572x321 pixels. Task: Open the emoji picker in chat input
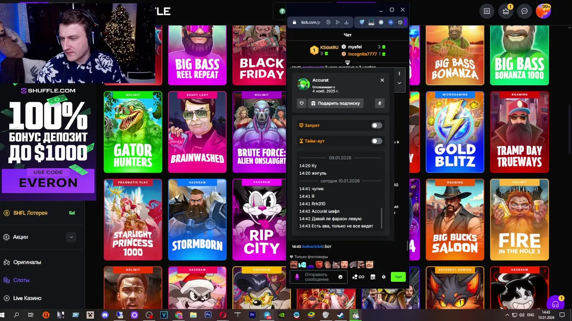tap(341, 277)
